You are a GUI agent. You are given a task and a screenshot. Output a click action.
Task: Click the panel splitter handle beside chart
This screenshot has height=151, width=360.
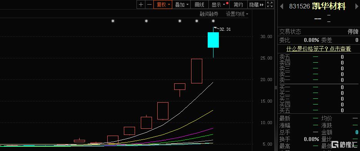pyautogui.click(x=276, y=88)
